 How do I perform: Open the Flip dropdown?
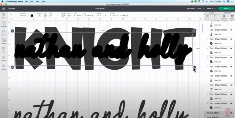click(69, 16)
